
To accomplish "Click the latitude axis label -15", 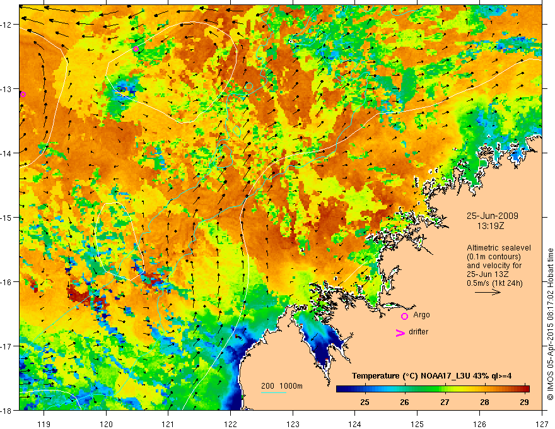I will pos(8,217).
